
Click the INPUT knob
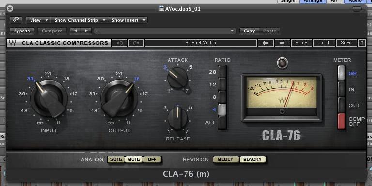pos(48,98)
